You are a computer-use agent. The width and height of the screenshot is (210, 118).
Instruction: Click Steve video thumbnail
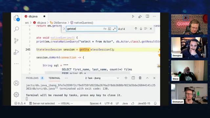click(189, 70)
